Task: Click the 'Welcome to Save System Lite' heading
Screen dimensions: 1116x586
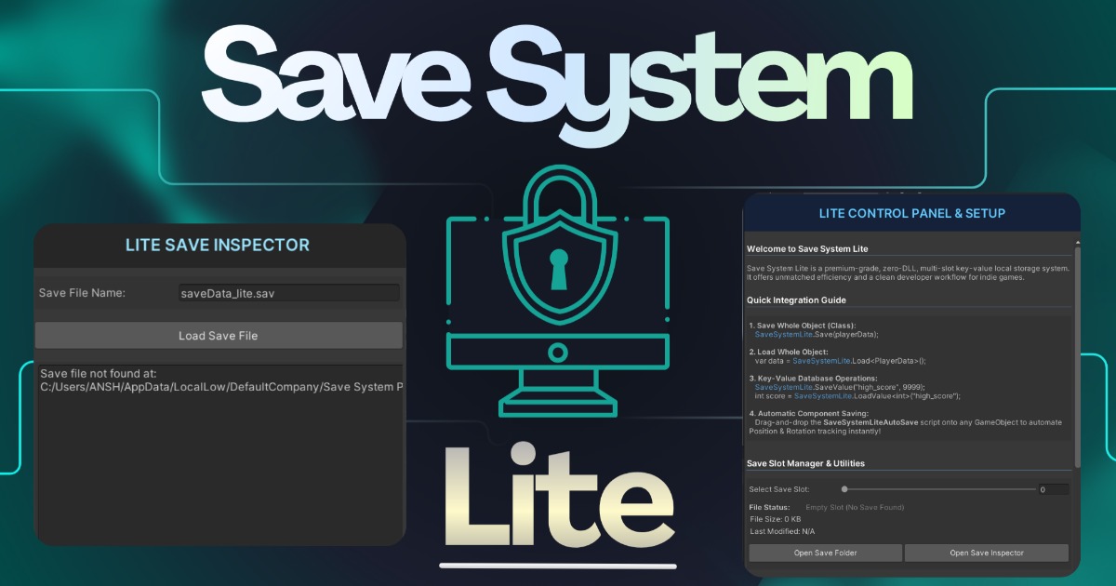Action: pyautogui.click(x=808, y=248)
